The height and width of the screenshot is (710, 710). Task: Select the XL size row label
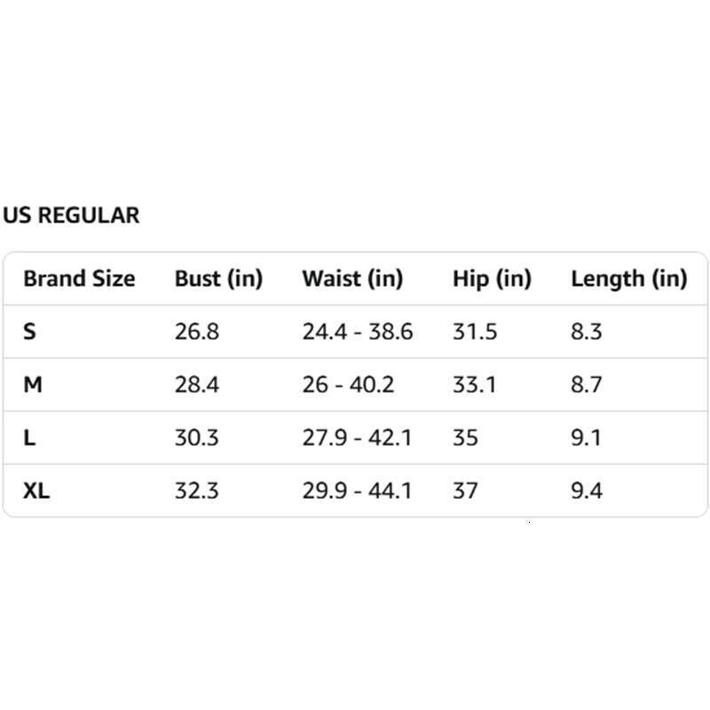36,491
